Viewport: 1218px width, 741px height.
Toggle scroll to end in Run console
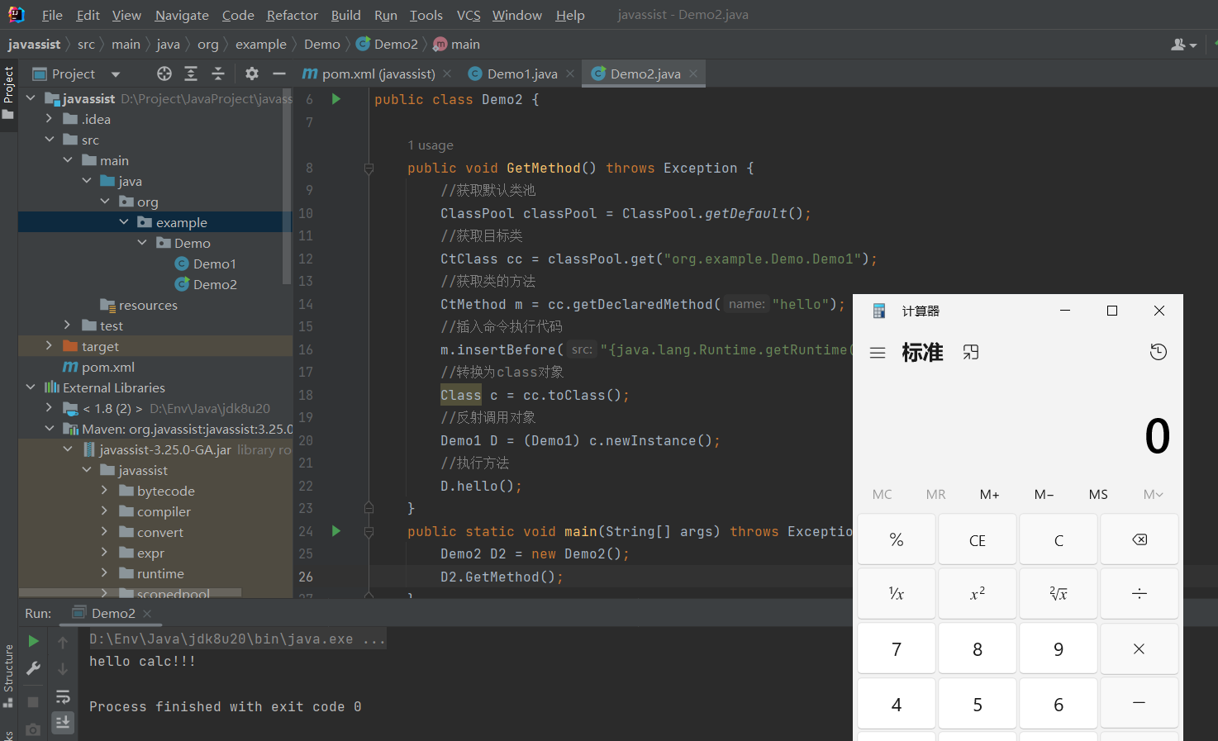click(x=63, y=723)
